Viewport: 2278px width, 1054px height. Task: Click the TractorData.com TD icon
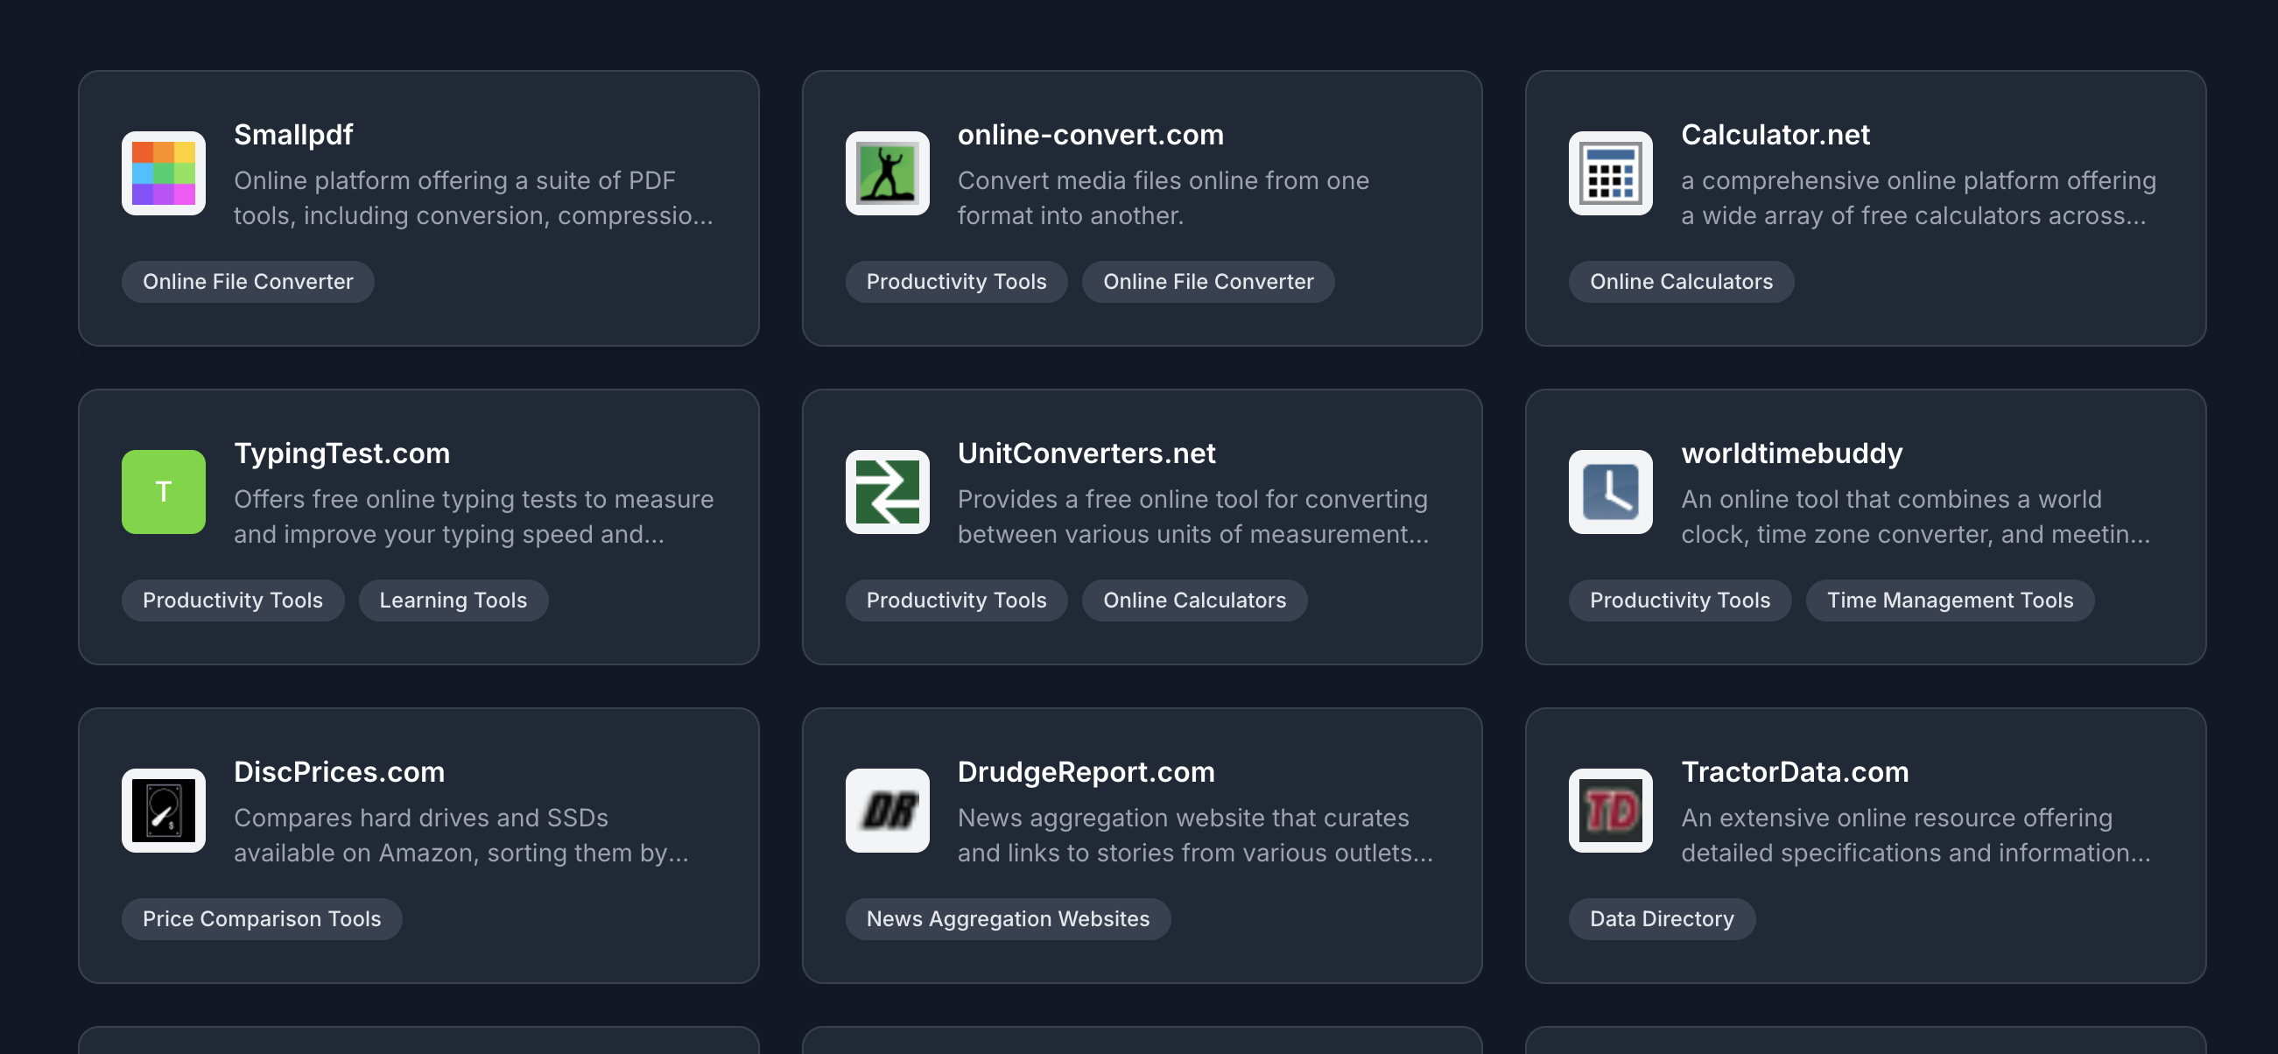[1610, 810]
